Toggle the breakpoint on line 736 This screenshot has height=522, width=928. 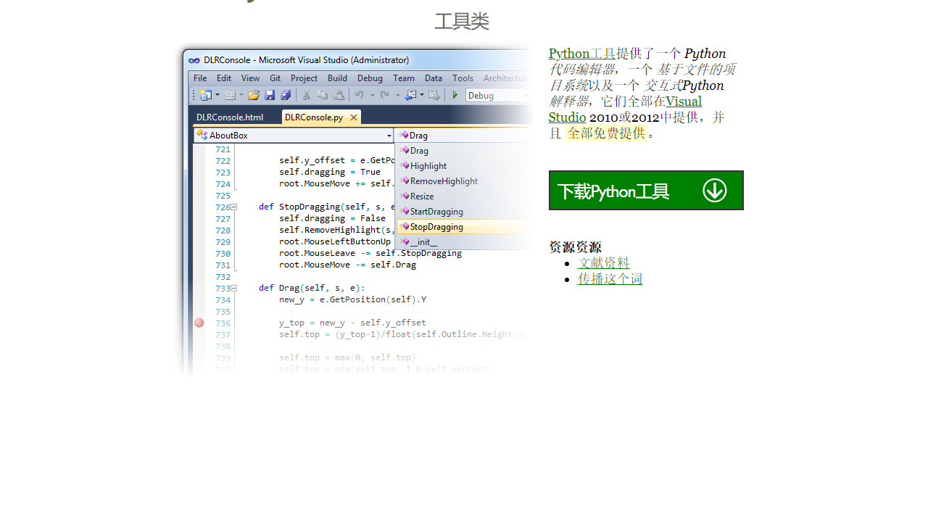(199, 323)
